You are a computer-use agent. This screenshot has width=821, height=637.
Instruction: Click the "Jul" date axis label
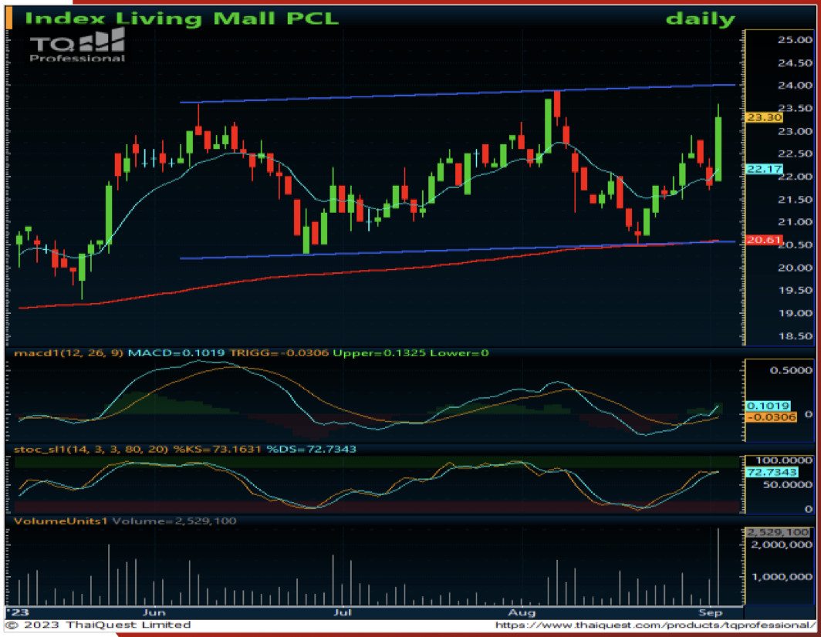point(343,612)
